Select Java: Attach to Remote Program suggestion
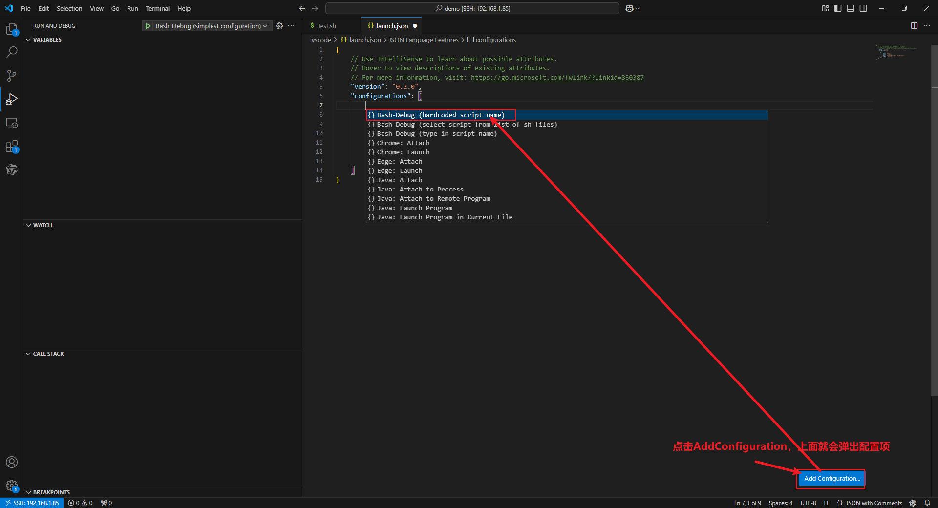The width and height of the screenshot is (938, 508). [x=567, y=198]
